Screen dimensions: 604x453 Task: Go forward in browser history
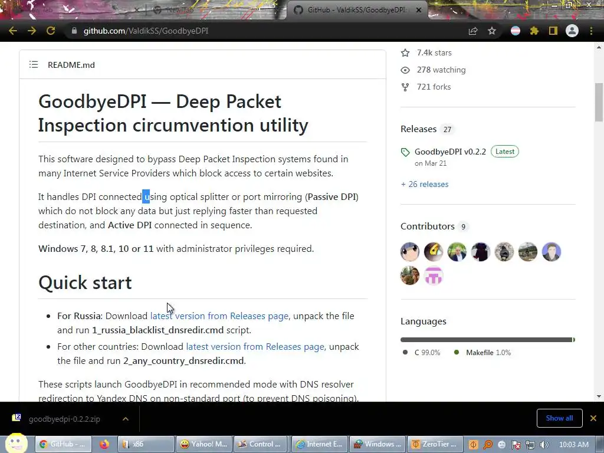click(x=32, y=31)
